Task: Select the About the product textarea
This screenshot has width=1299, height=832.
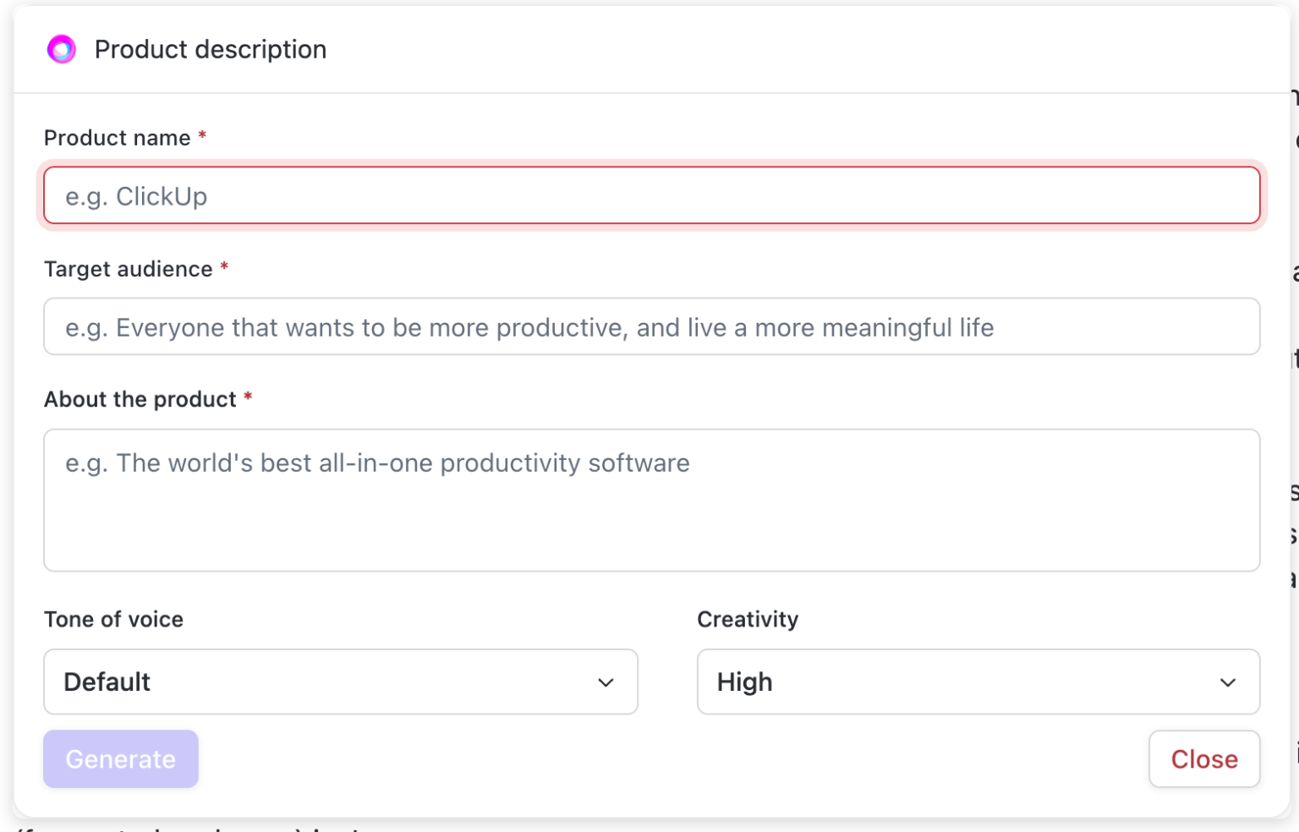Action: pos(649,500)
